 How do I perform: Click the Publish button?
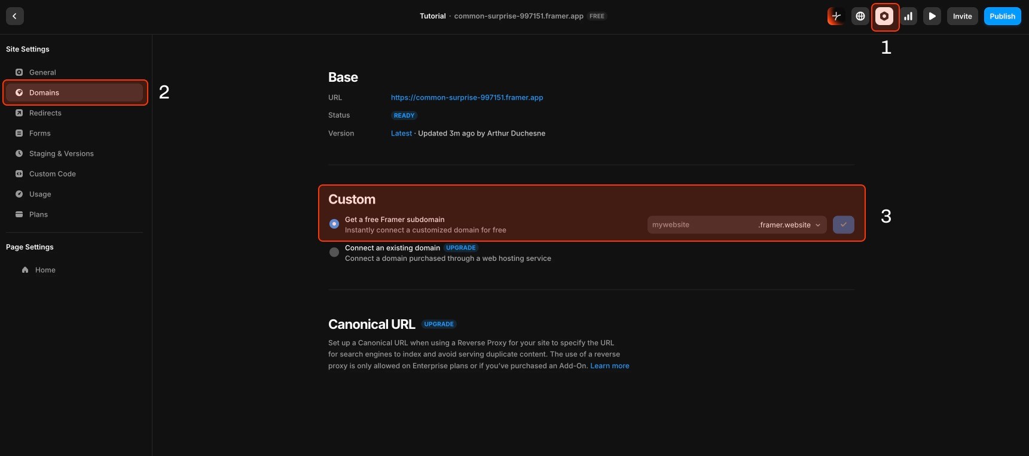pos(1003,16)
